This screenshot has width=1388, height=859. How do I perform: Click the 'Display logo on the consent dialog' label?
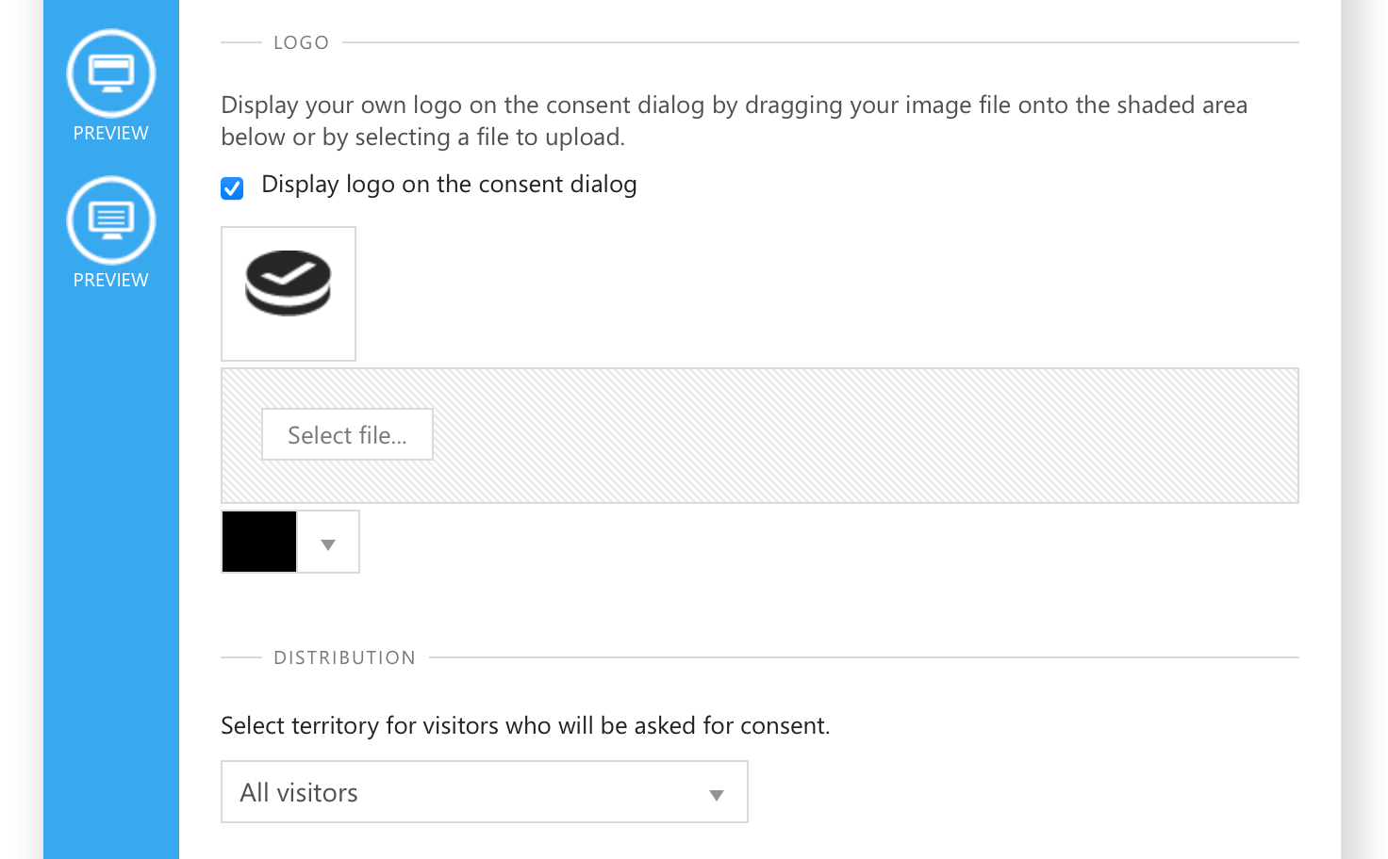449,185
